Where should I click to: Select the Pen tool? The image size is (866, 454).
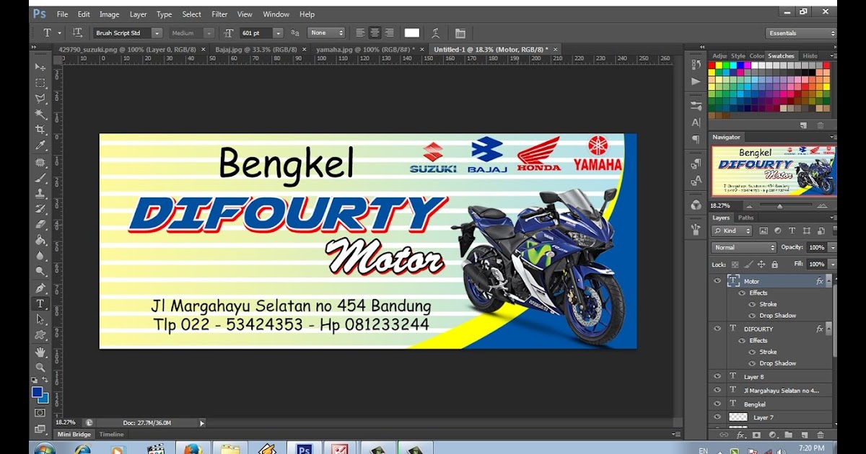click(40, 288)
